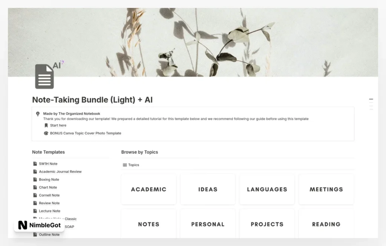Open the Start here guide
Screen dimensions: 386x246
pos(58,125)
